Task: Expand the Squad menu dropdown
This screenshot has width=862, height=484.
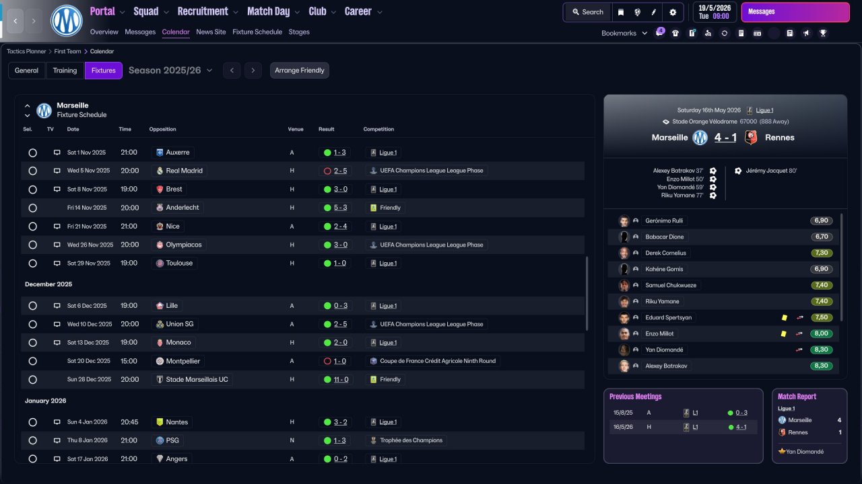Action: (166, 12)
